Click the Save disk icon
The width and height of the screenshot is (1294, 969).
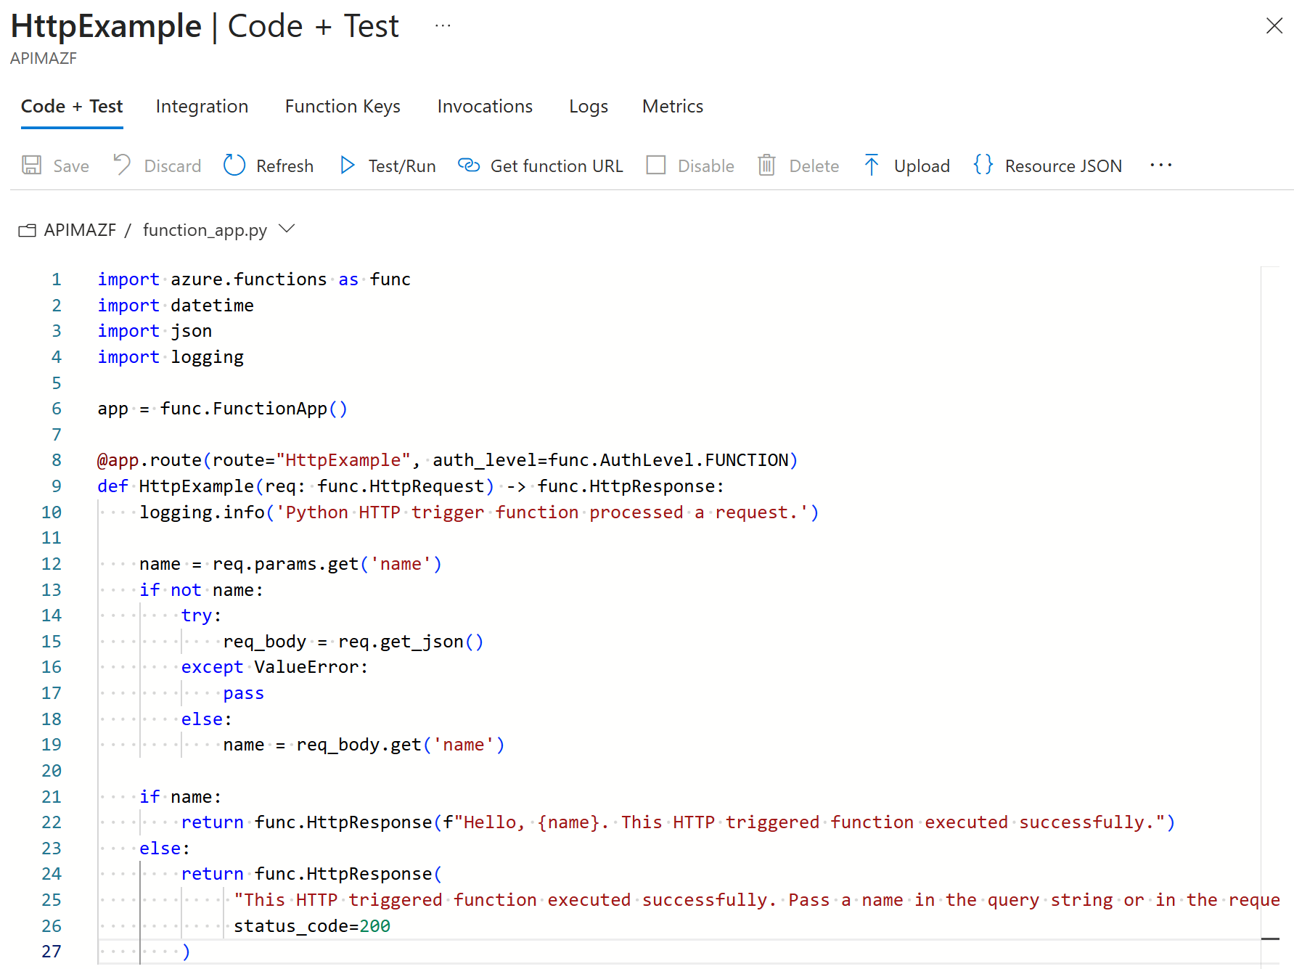pos(31,165)
